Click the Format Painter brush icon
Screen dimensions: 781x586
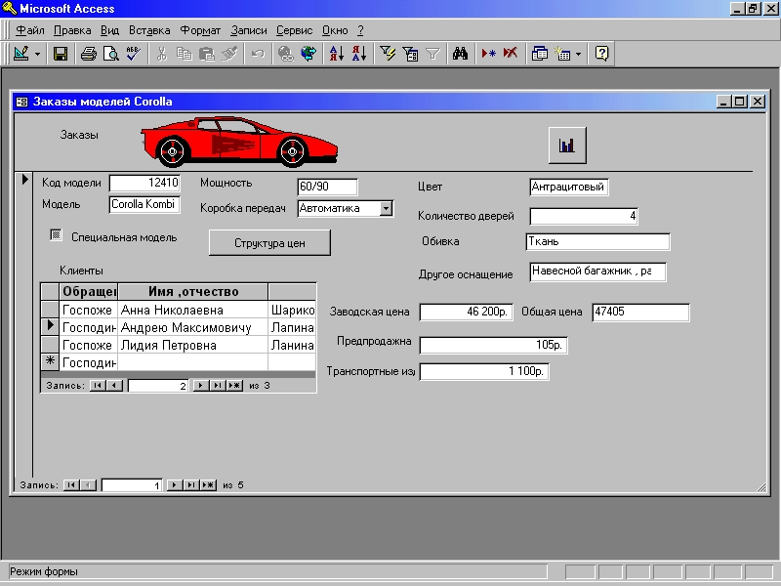point(229,54)
